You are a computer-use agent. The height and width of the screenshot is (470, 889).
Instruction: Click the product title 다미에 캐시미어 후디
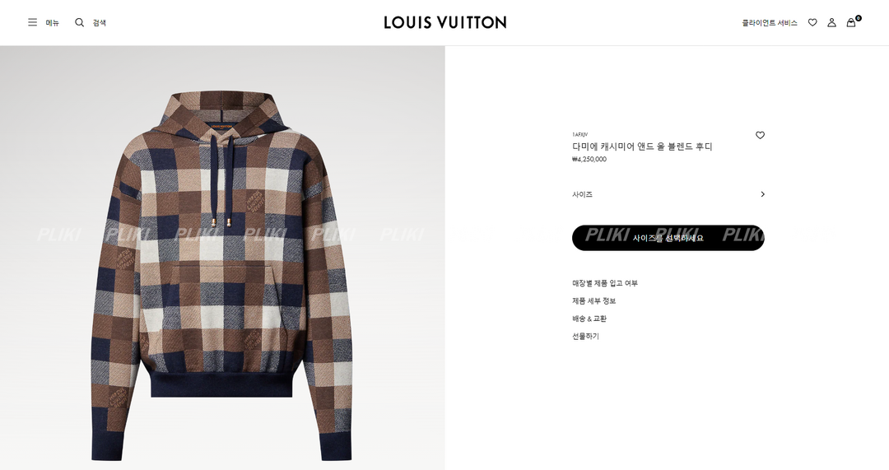point(642,147)
